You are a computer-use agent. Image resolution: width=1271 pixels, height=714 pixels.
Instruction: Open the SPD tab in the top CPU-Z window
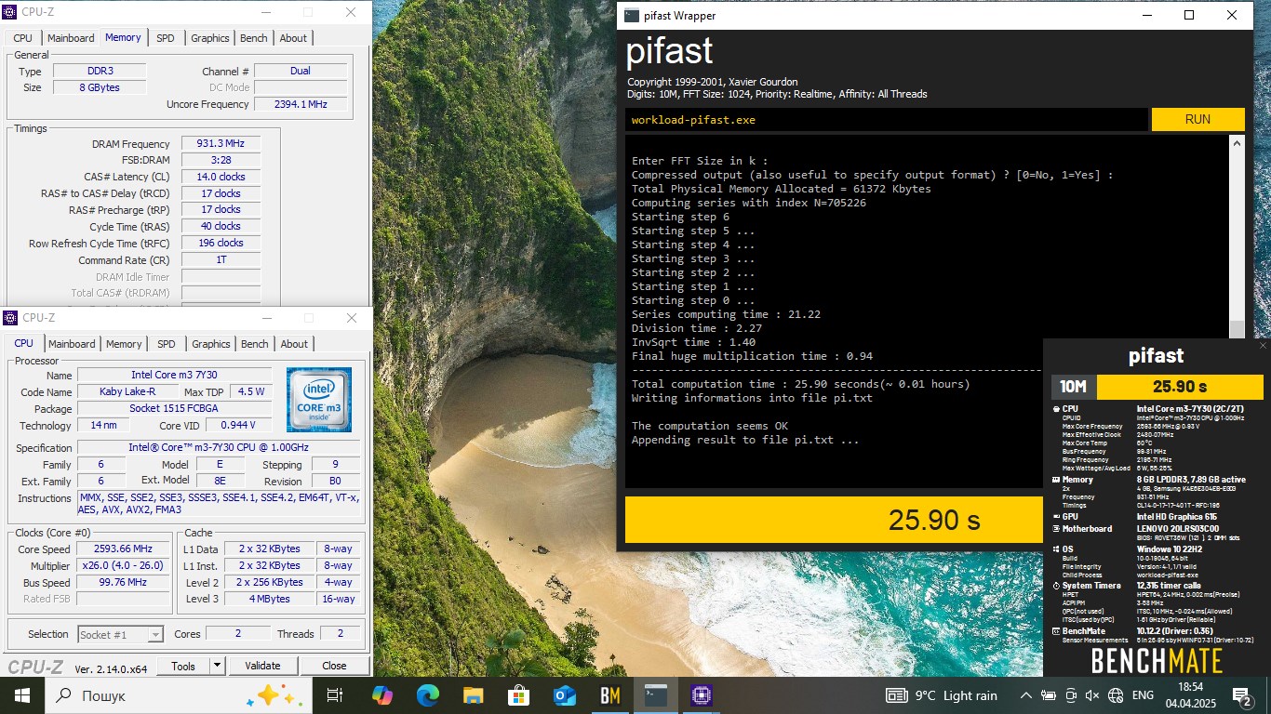165,38
